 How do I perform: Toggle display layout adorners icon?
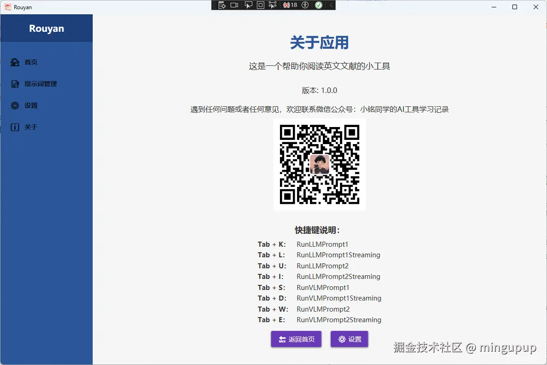(260, 5)
